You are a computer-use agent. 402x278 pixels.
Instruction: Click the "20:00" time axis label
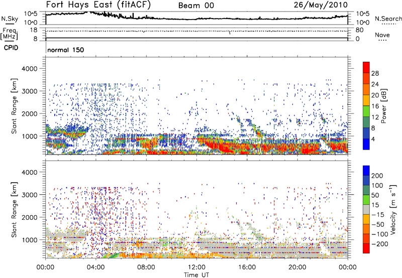click(x=297, y=267)
